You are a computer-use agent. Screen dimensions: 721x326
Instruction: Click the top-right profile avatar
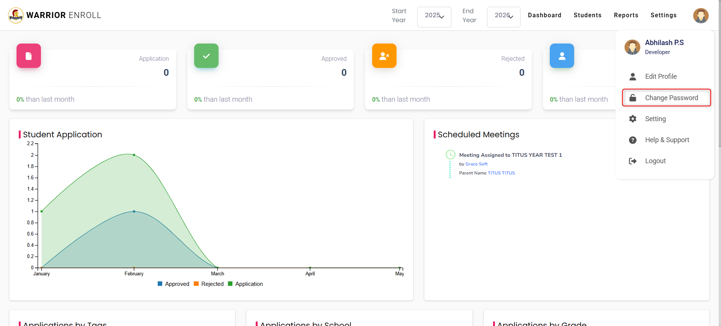(700, 15)
